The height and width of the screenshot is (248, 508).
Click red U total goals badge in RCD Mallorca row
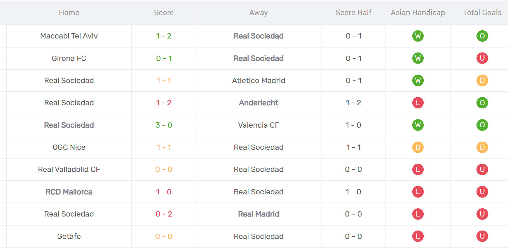[x=482, y=192]
